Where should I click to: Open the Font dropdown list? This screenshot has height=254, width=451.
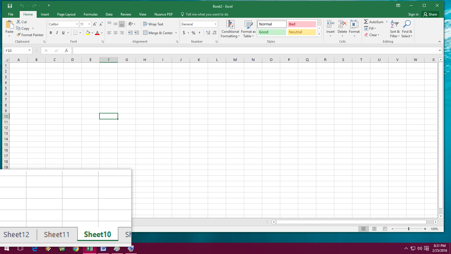(x=77, y=24)
